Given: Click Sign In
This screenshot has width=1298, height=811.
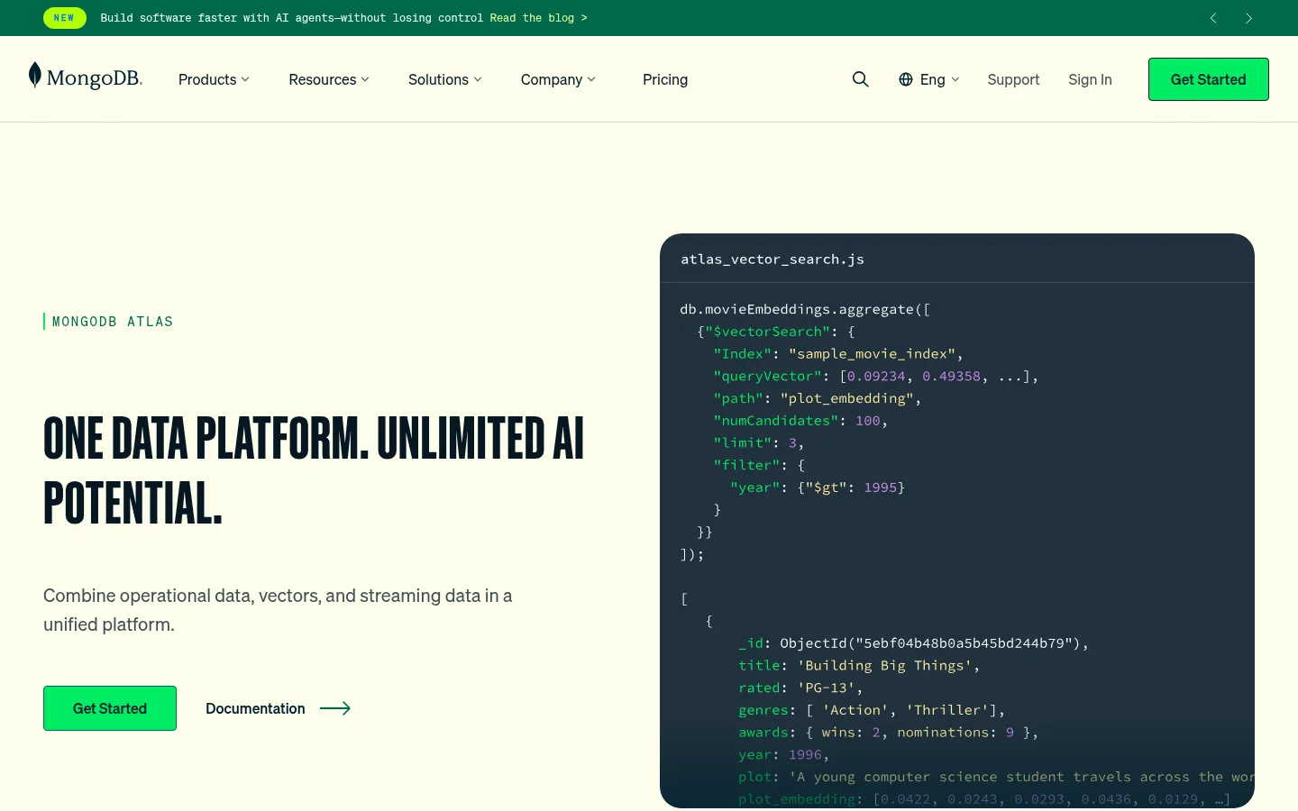Looking at the screenshot, I should pyautogui.click(x=1090, y=79).
